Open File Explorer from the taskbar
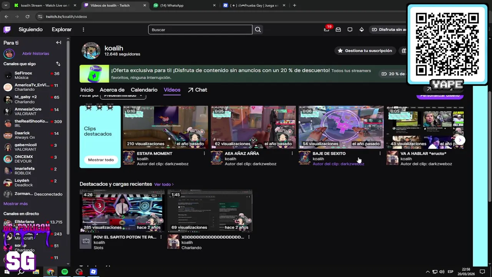This screenshot has width=492, height=277. click(x=36, y=272)
